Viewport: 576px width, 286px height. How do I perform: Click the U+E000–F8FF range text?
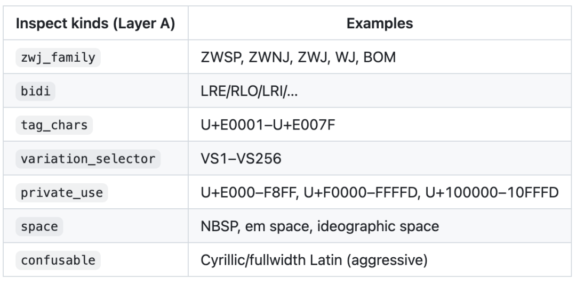coord(249,192)
